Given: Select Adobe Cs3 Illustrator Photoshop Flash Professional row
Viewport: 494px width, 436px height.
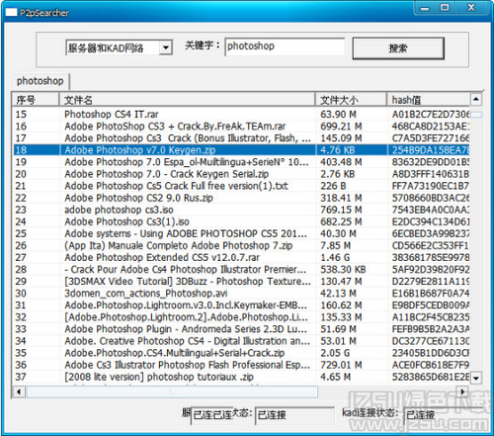Looking at the screenshot, I should point(241,365).
